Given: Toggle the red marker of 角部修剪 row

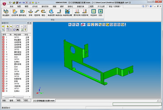Looking at the screenshot, I should (3, 54).
